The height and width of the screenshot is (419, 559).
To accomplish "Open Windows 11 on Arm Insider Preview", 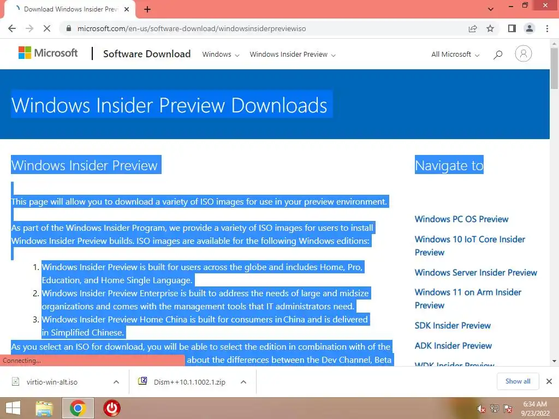I will pos(468,298).
